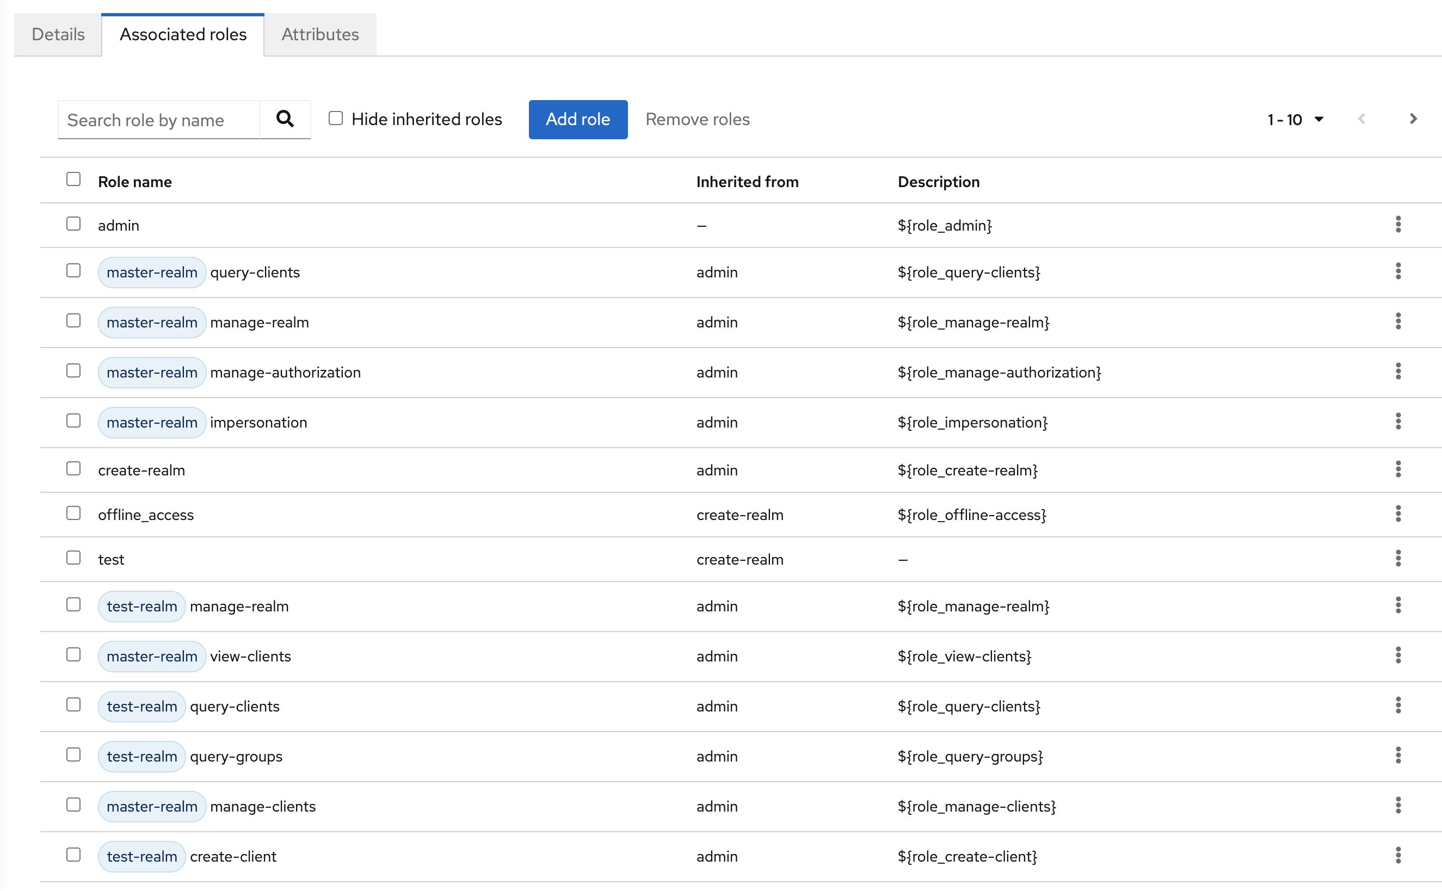Open kebab menu for admin row

point(1398,225)
